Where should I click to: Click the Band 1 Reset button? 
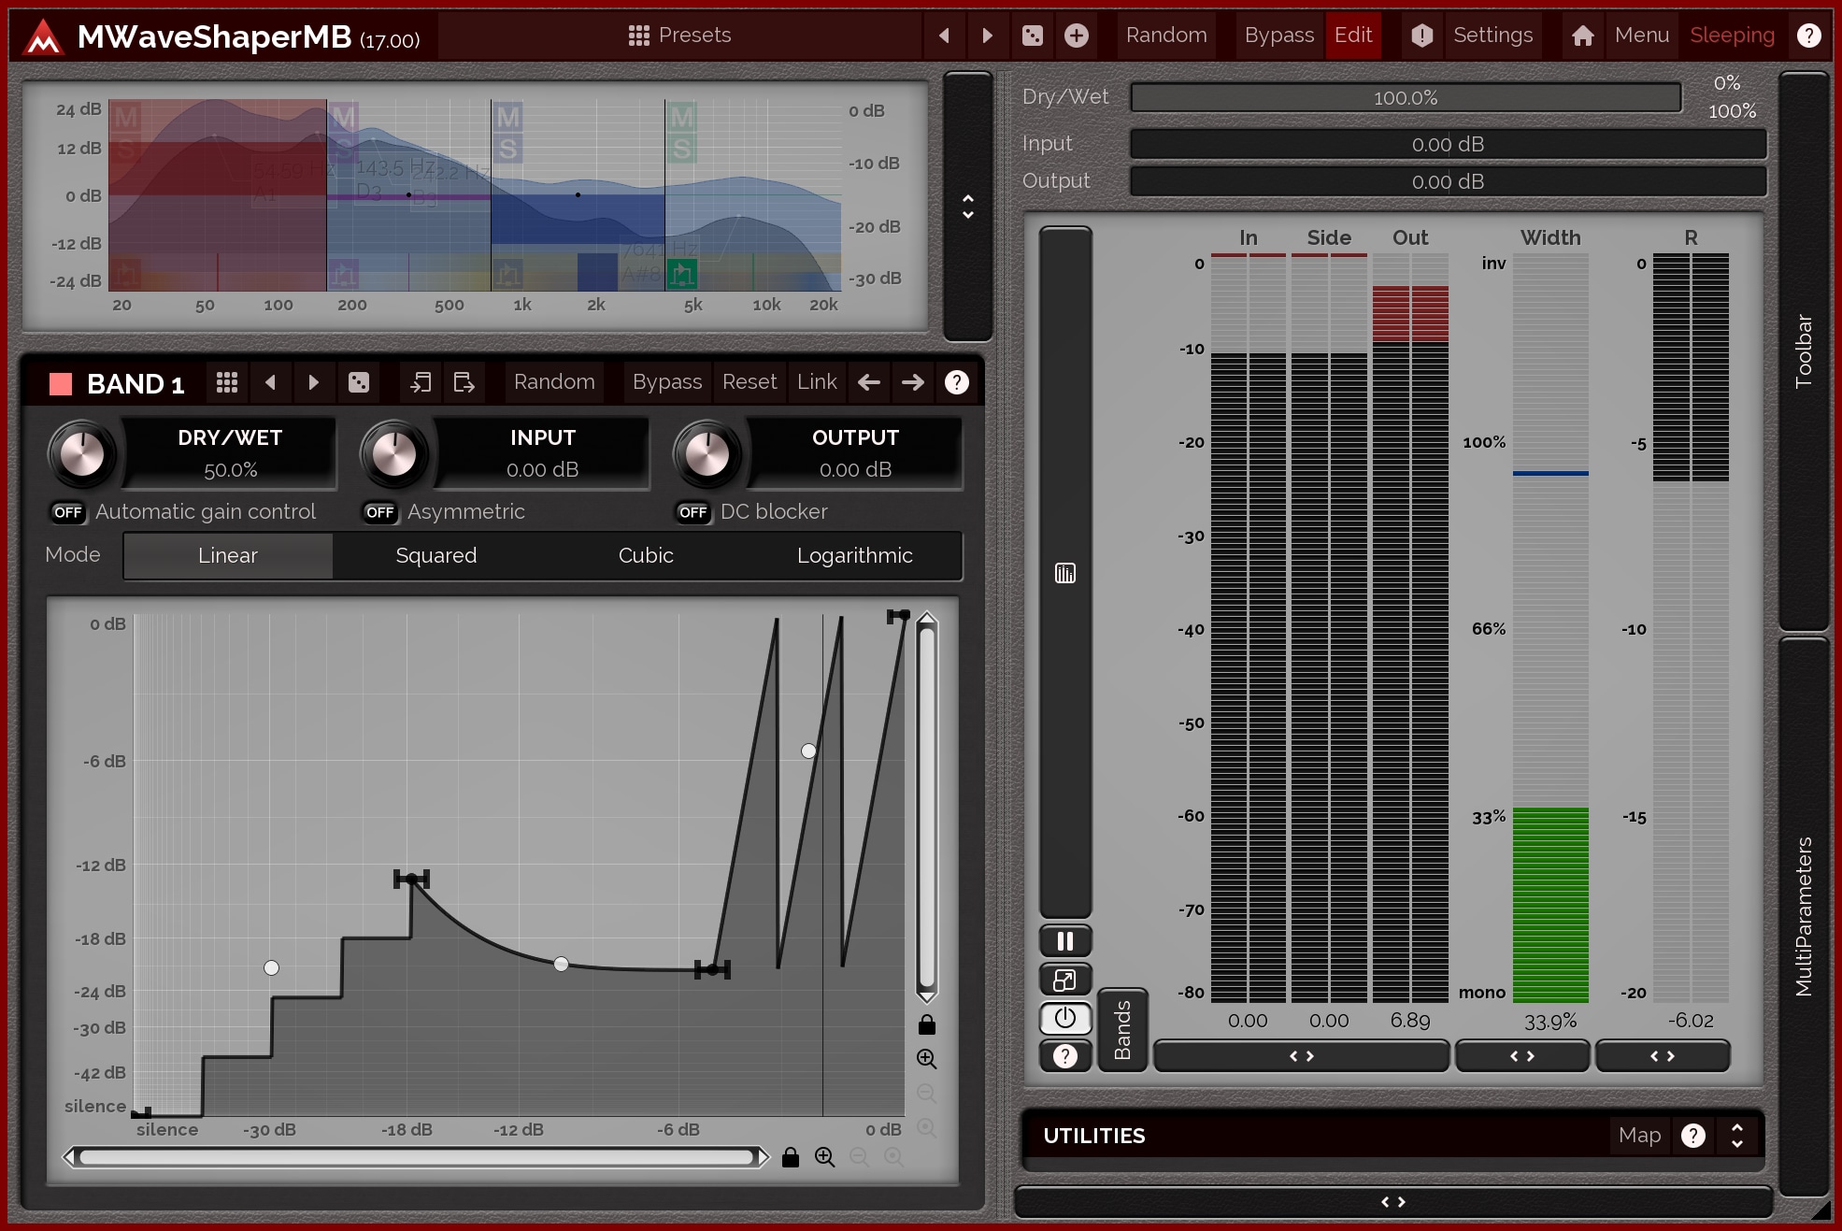(749, 382)
